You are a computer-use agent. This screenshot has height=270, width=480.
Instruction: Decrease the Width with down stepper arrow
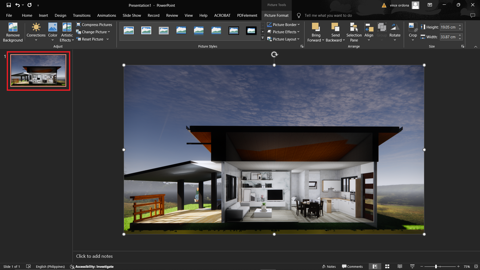(x=460, y=38)
